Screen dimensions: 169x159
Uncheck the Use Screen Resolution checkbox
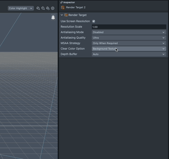[93, 21]
